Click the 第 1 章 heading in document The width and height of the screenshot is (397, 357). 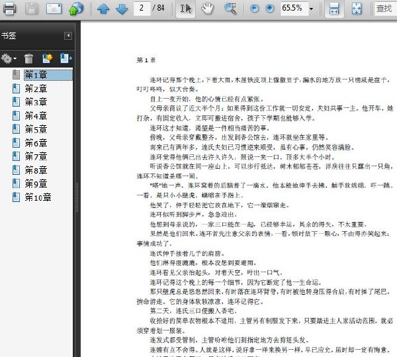pyautogui.click(x=146, y=60)
